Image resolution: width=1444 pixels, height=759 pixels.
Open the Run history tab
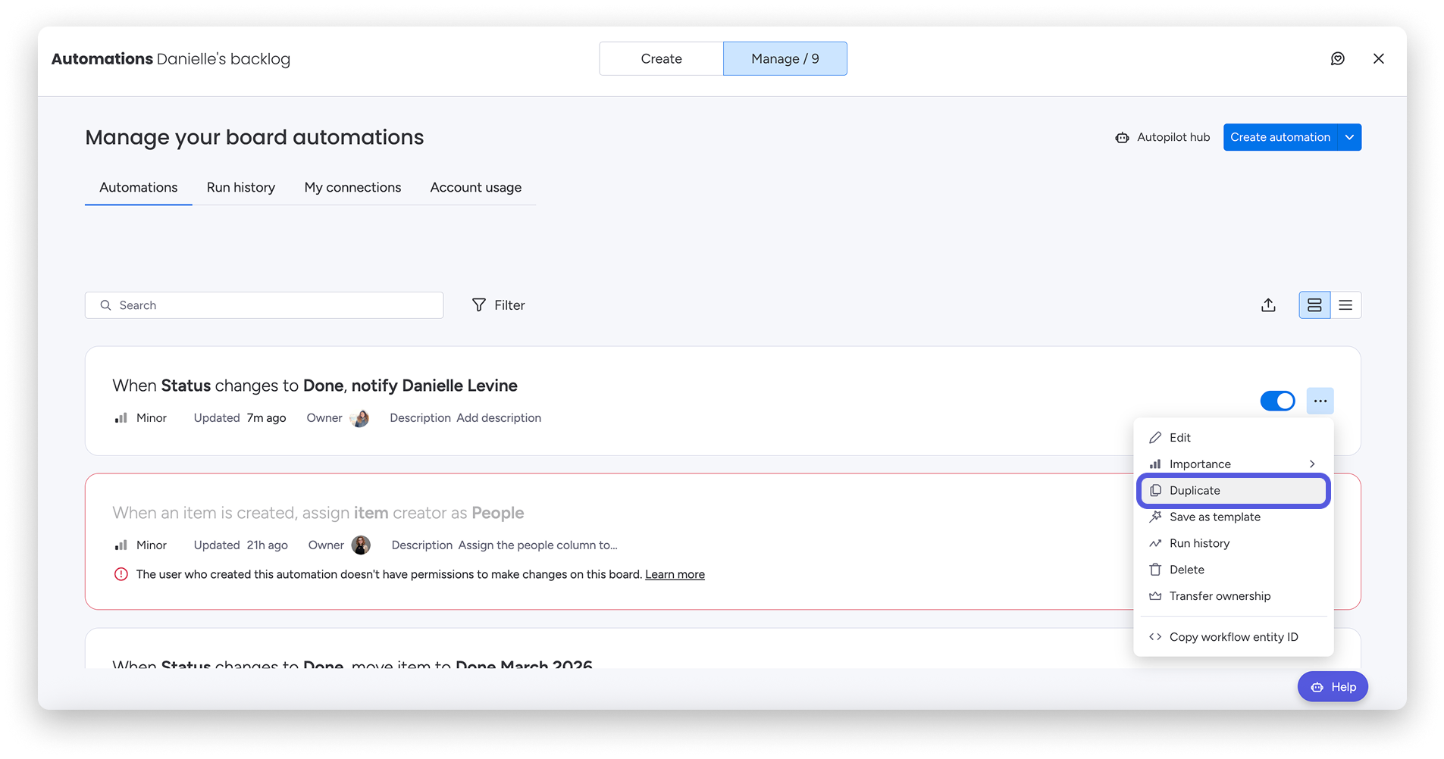coord(240,187)
